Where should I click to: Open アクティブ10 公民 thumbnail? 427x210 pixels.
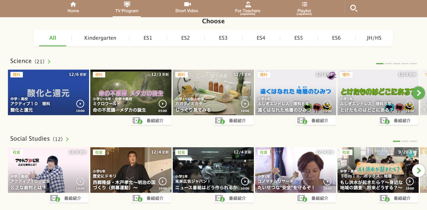(48, 170)
